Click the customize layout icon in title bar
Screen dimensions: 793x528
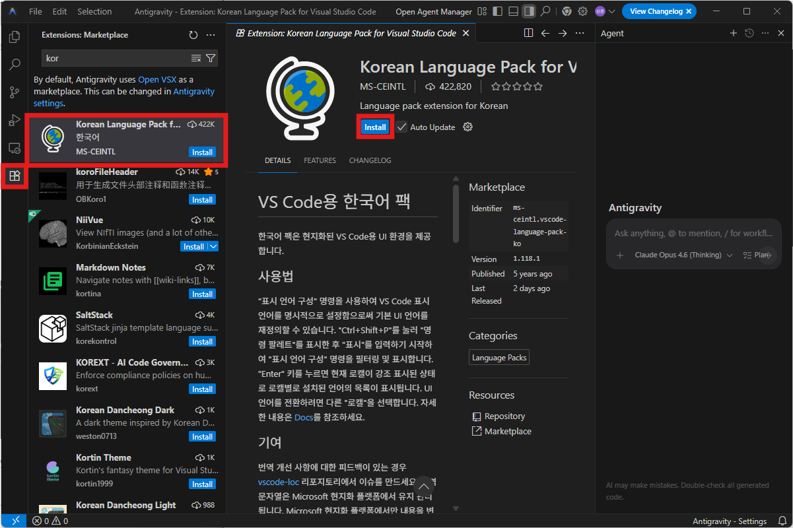tap(481, 12)
